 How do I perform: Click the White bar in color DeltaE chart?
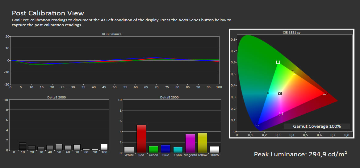[x=129, y=150]
